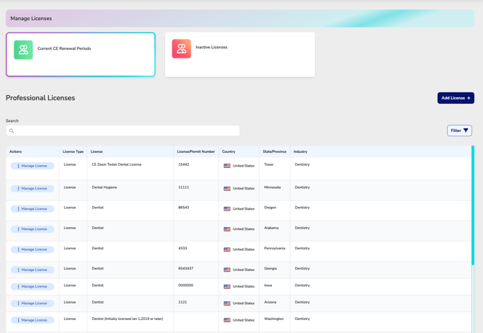Viewport: 483px width, 333px height.
Task: Sort by License/Permit Number column header
Action: [196, 152]
